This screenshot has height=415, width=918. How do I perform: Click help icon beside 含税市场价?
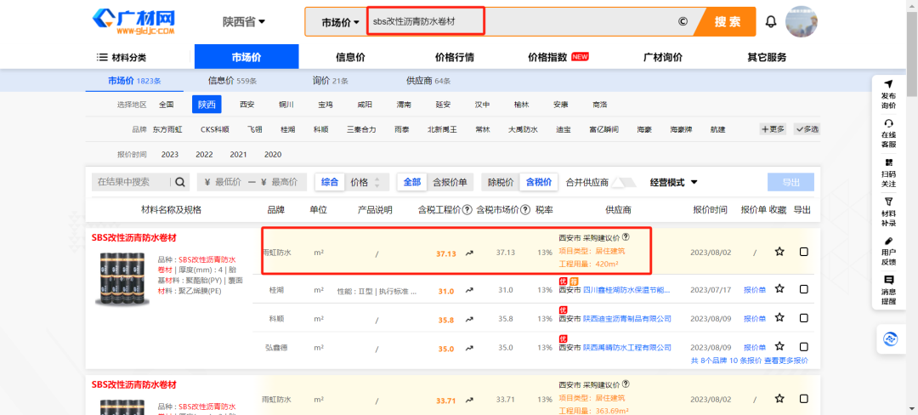[525, 209]
